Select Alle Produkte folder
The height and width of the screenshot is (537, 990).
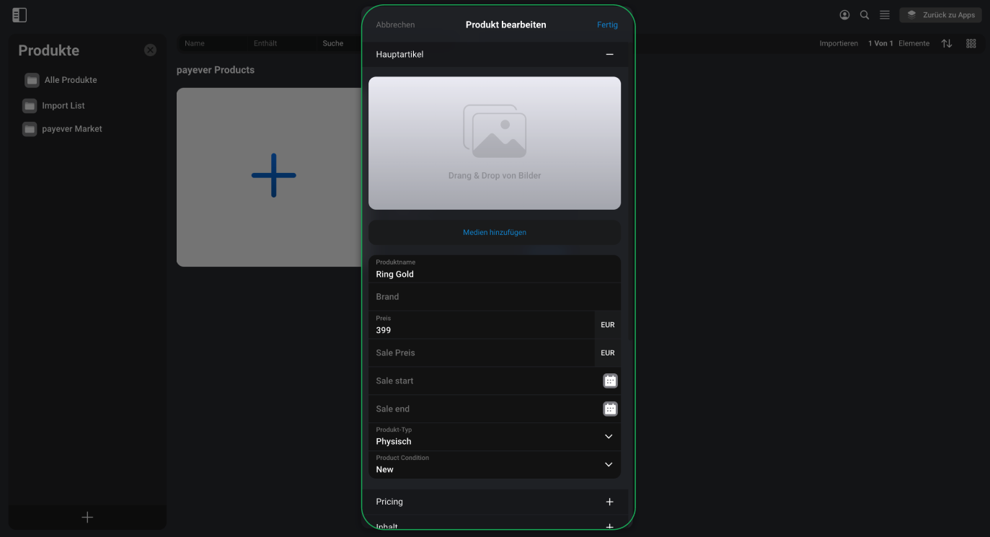pyautogui.click(x=70, y=80)
